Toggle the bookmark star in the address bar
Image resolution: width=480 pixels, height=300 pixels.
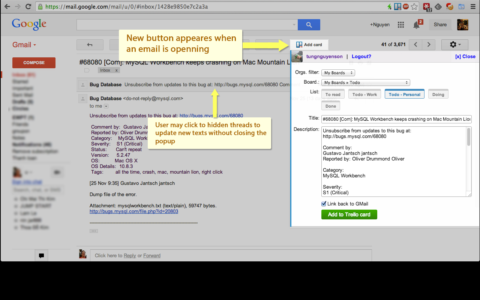pos(414,6)
